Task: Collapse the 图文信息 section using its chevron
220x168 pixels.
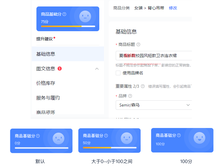Action: point(97,69)
